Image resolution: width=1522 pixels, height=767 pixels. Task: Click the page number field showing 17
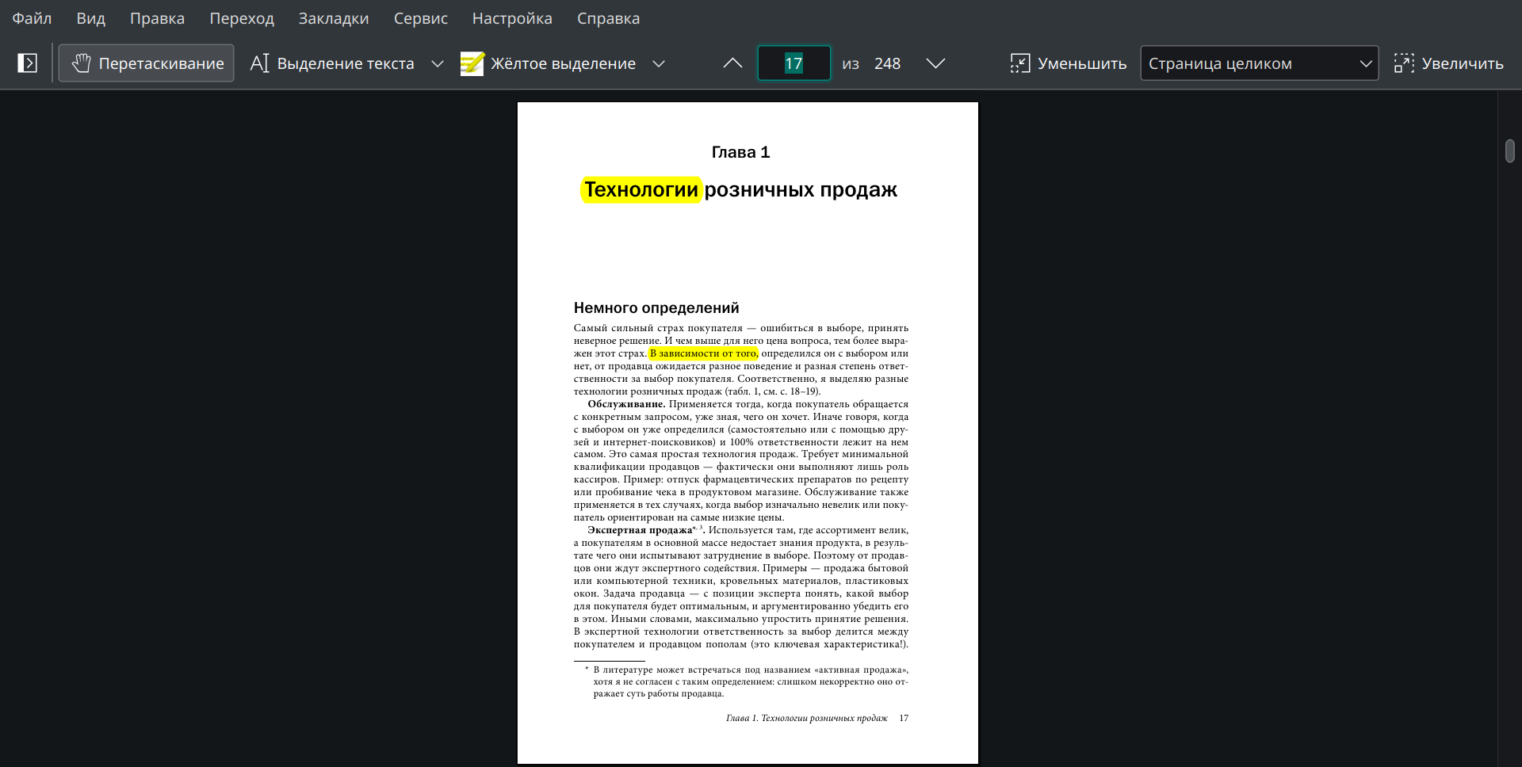click(x=794, y=63)
